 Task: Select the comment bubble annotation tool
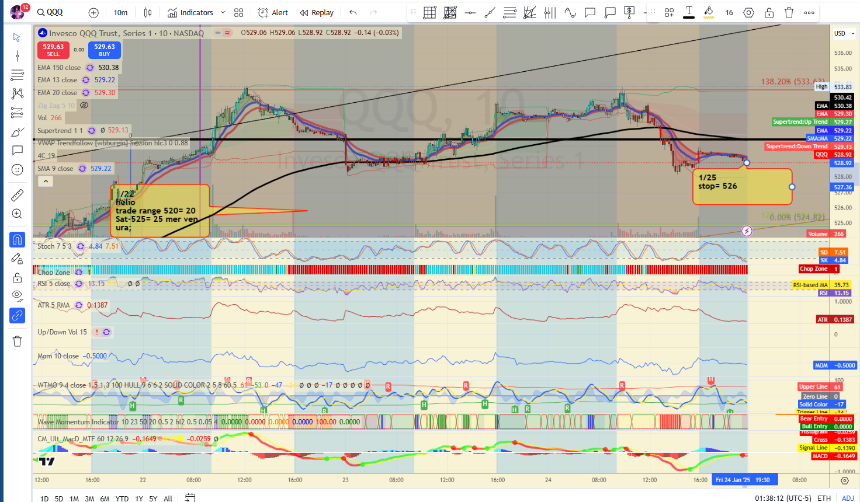pyautogui.click(x=590, y=12)
